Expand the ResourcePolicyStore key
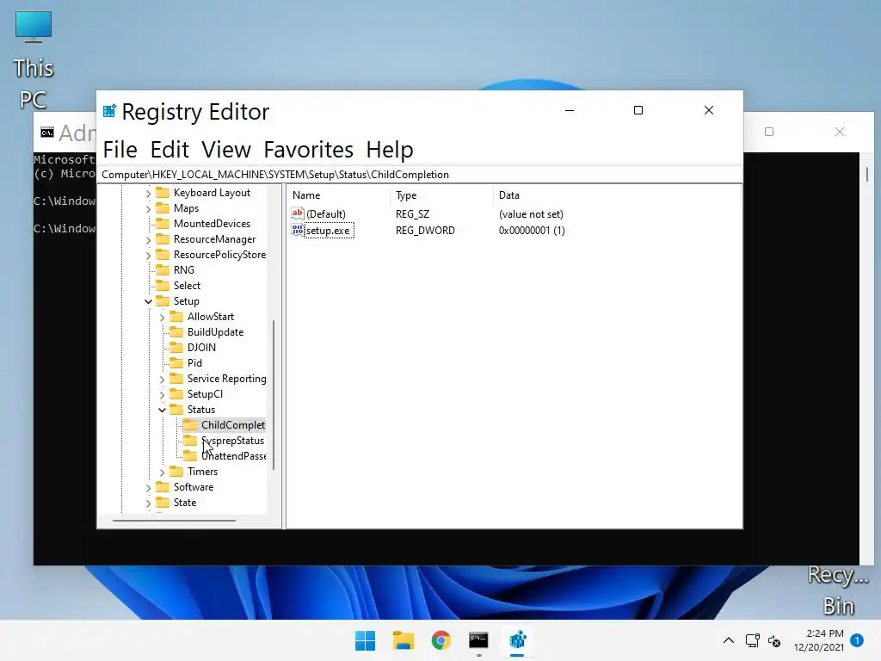The image size is (881, 661). pos(148,256)
